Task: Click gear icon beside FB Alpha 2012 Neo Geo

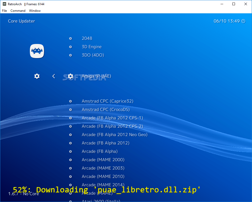Action: click(70, 134)
